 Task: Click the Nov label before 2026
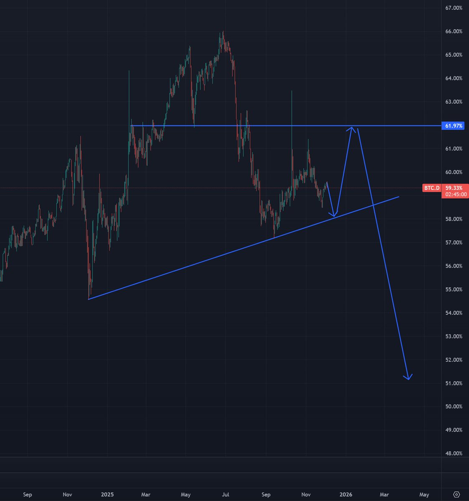(x=306, y=495)
